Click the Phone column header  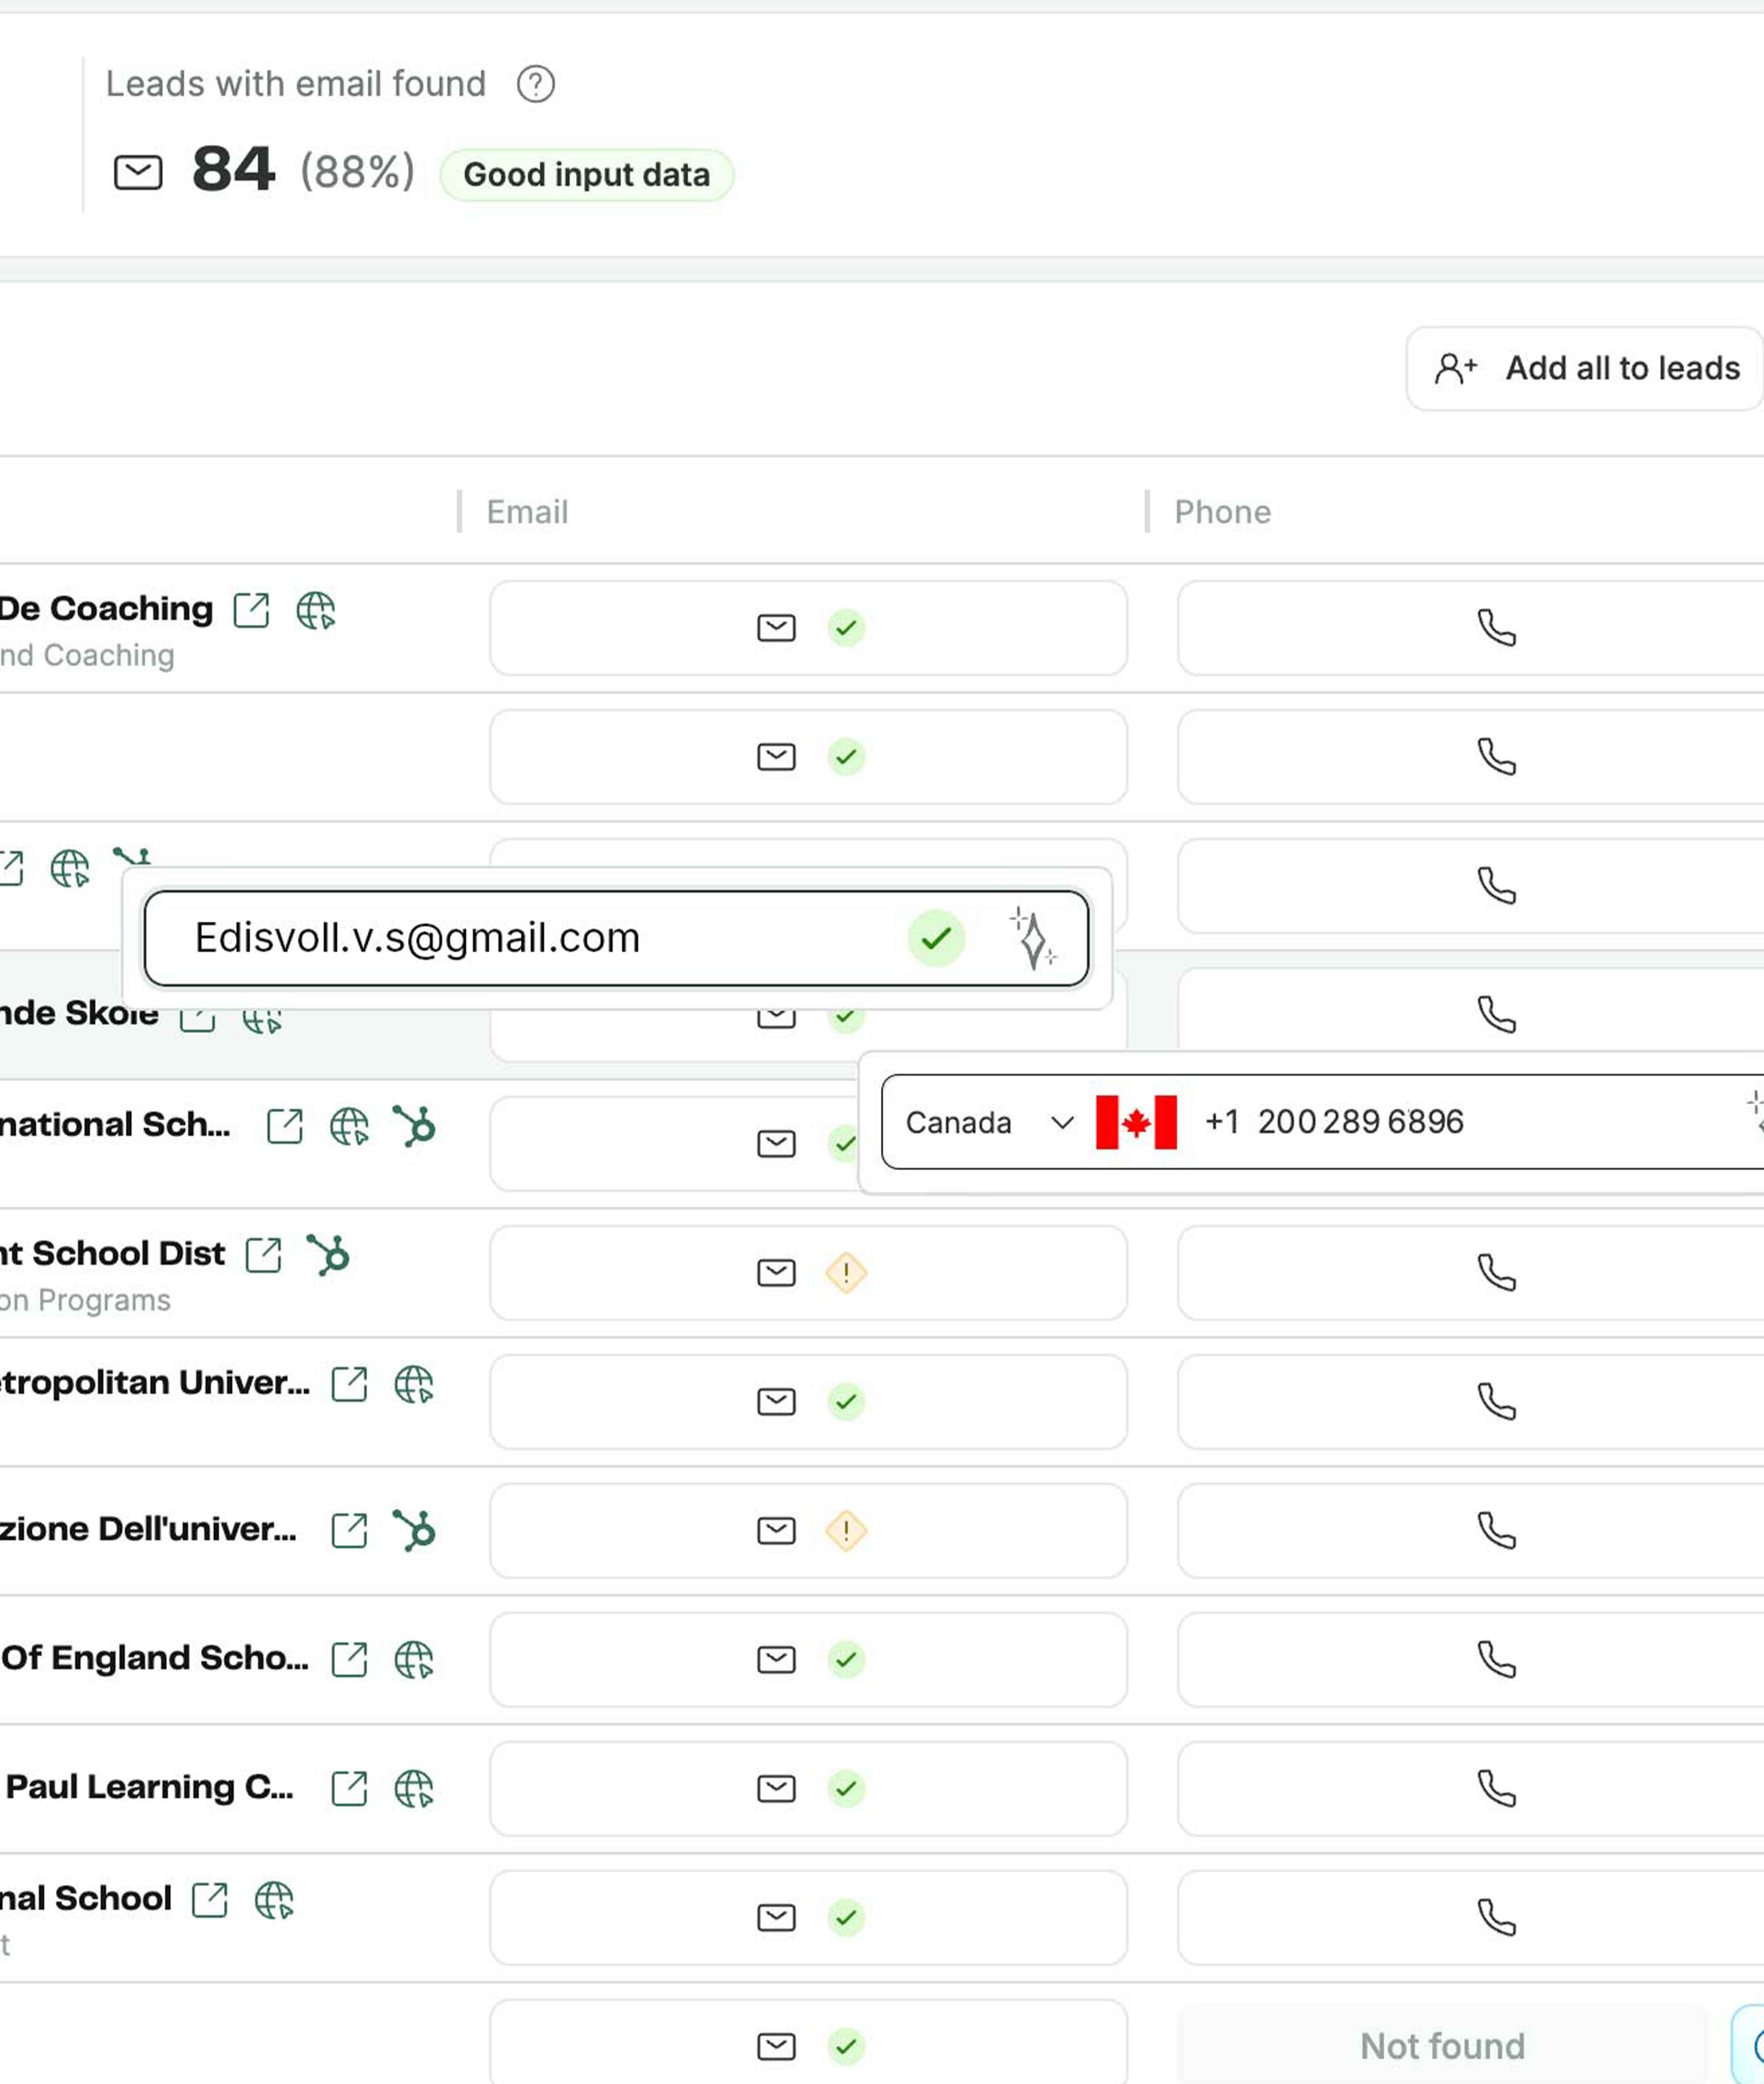[x=1222, y=512]
